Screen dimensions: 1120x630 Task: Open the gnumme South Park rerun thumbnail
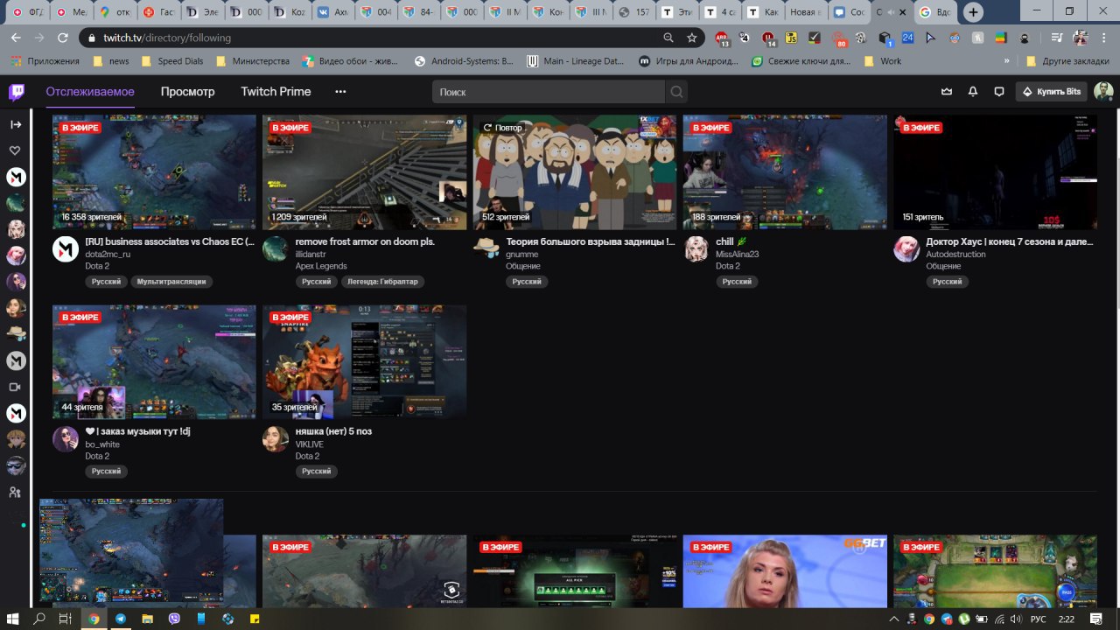(x=575, y=172)
